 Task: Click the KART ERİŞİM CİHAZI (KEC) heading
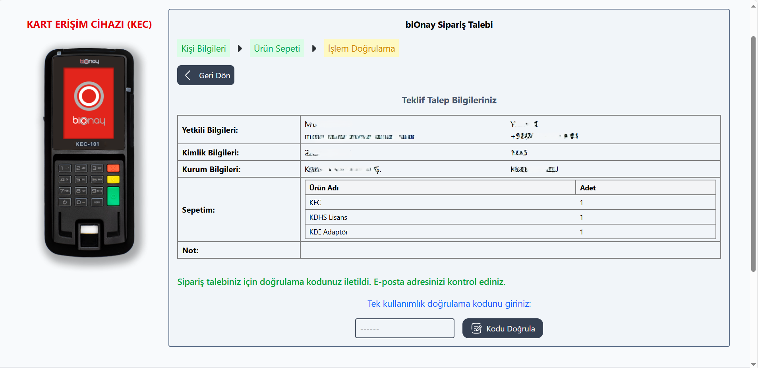[89, 24]
